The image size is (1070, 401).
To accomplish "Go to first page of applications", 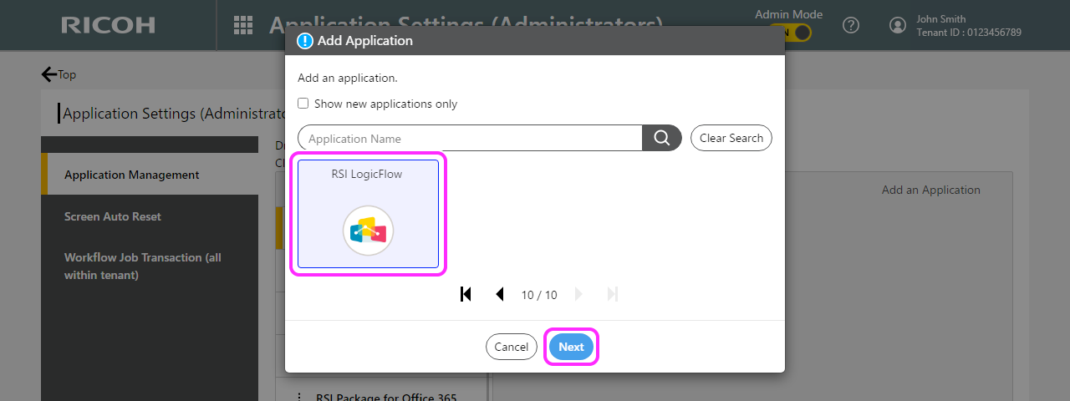I will tap(466, 294).
